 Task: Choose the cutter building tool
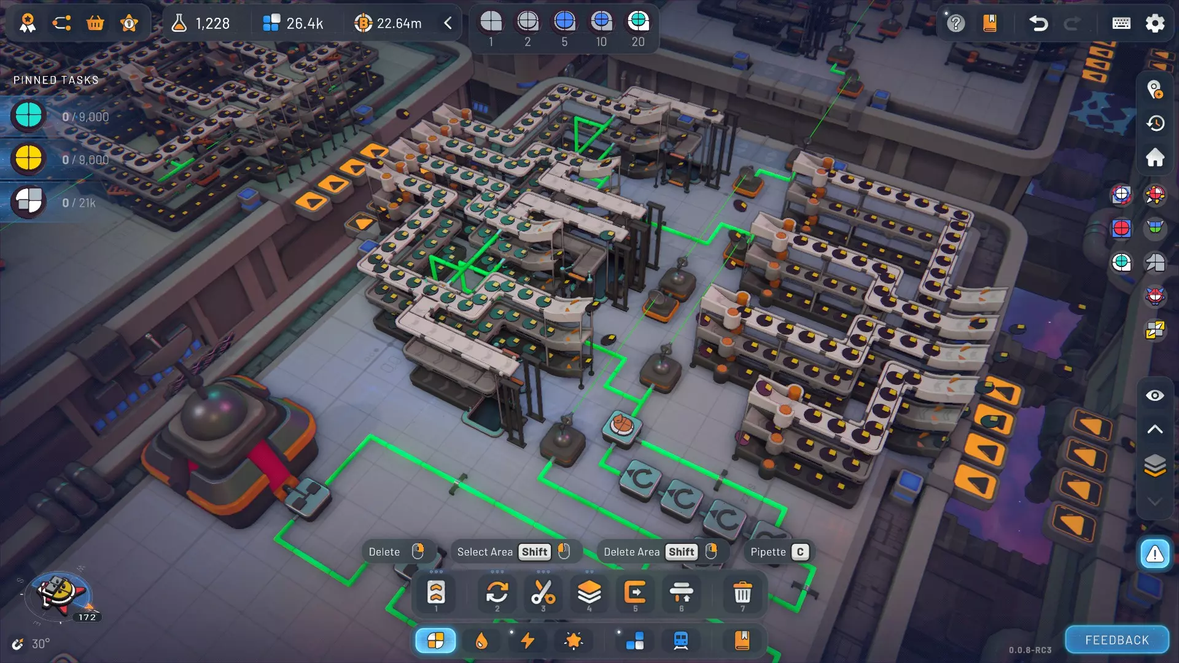[543, 593]
